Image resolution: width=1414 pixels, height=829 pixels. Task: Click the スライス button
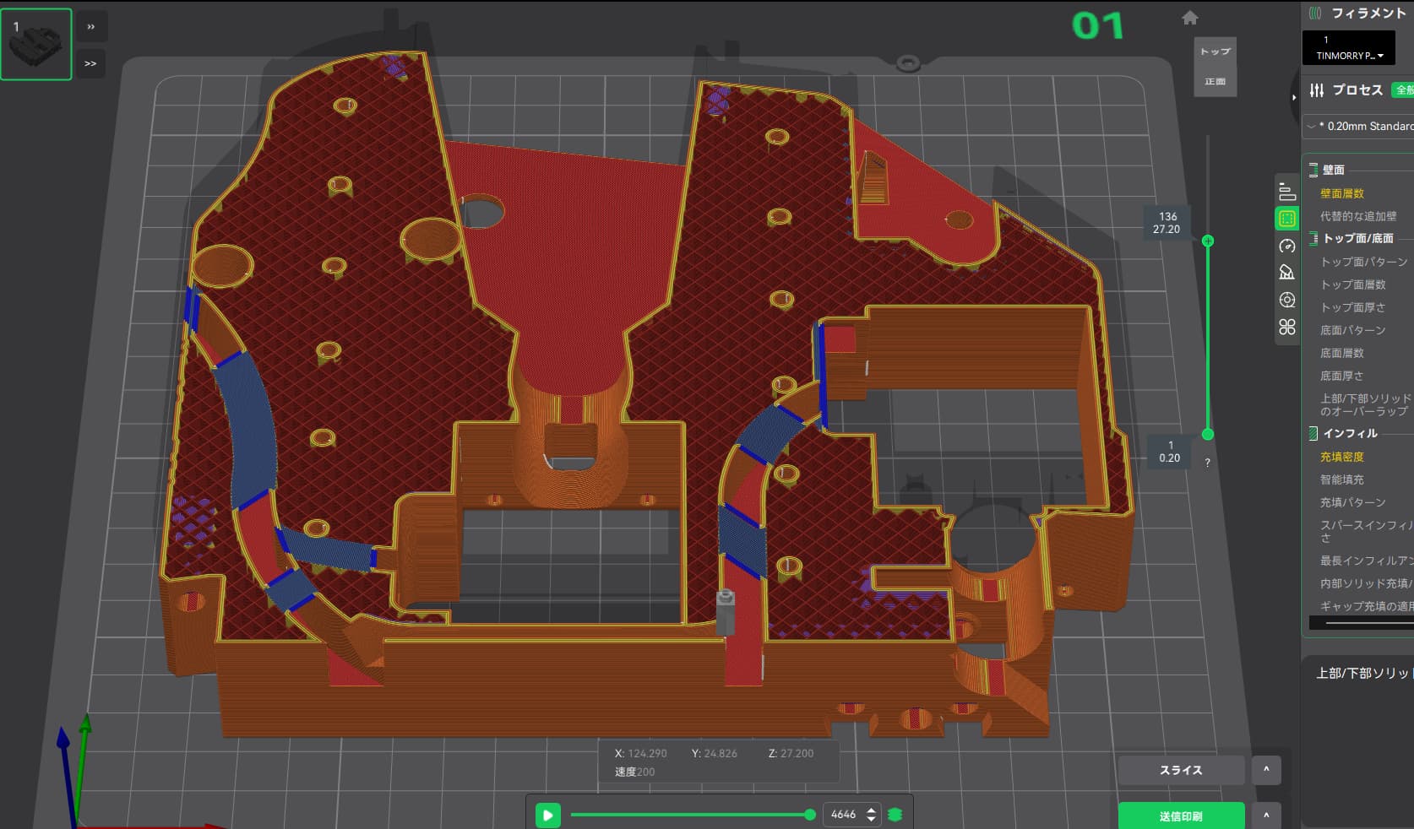[1181, 770]
